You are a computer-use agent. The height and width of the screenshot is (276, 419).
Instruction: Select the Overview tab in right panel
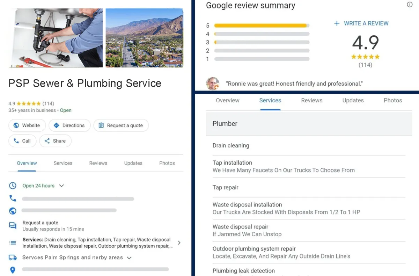point(228,100)
